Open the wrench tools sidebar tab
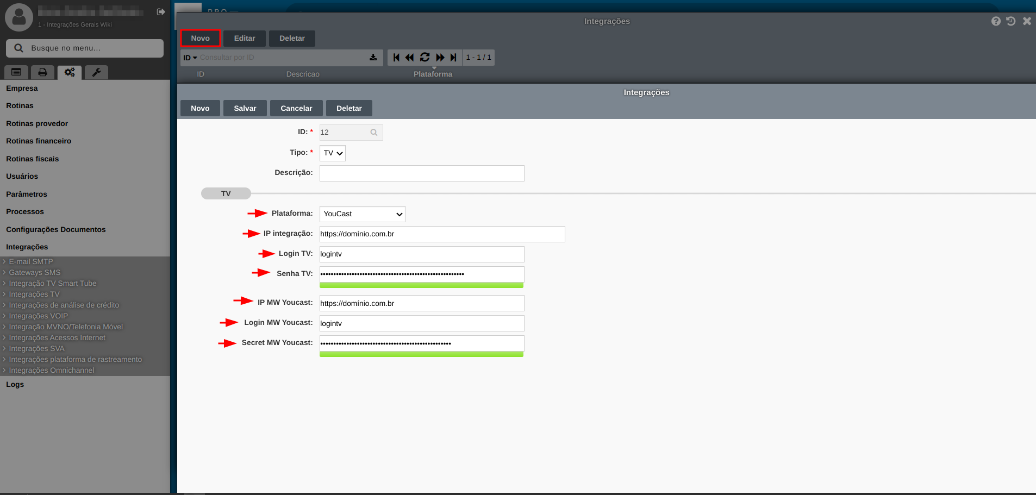Viewport: 1036px width, 495px height. click(96, 72)
